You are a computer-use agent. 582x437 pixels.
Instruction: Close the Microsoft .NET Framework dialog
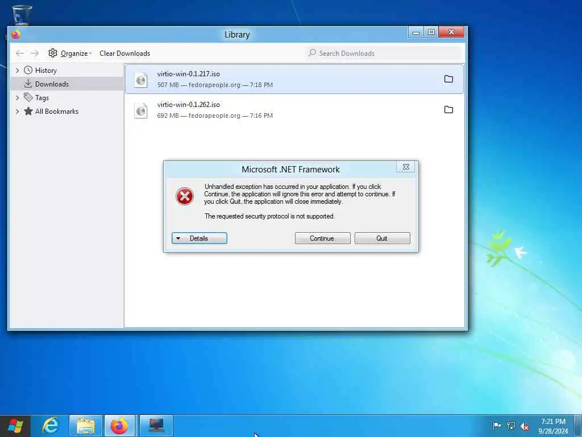point(406,167)
